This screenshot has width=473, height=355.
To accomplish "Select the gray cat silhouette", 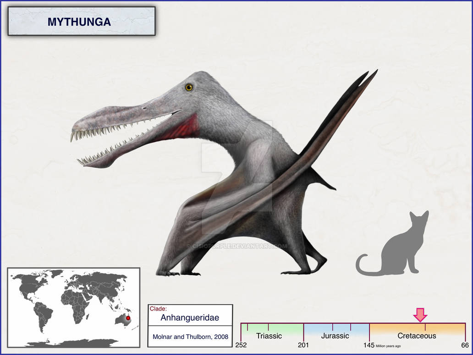I will 392,243.
